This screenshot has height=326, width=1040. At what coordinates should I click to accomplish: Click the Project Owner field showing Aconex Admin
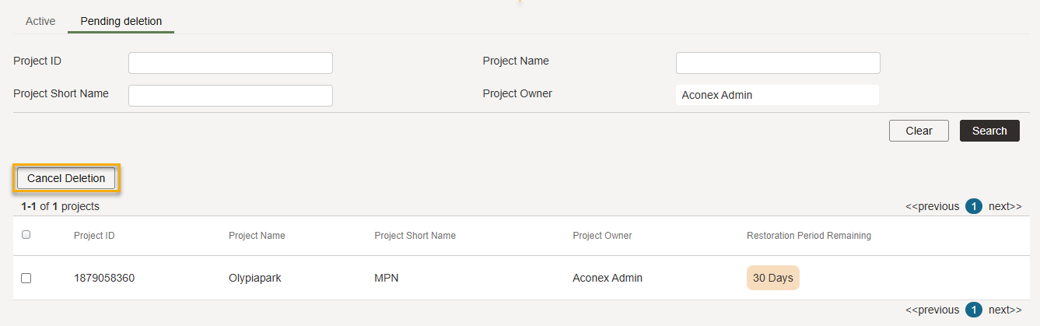point(778,95)
